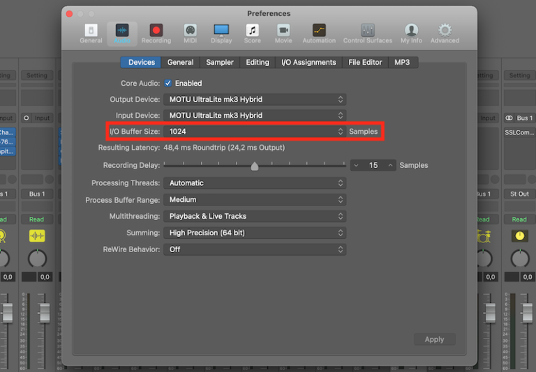
Task: Switch to the File Editor tab
Action: pyautogui.click(x=365, y=62)
